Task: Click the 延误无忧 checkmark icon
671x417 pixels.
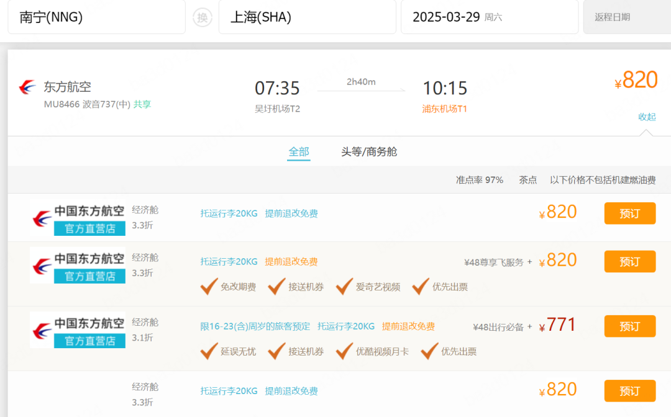Action: (209, 351)
